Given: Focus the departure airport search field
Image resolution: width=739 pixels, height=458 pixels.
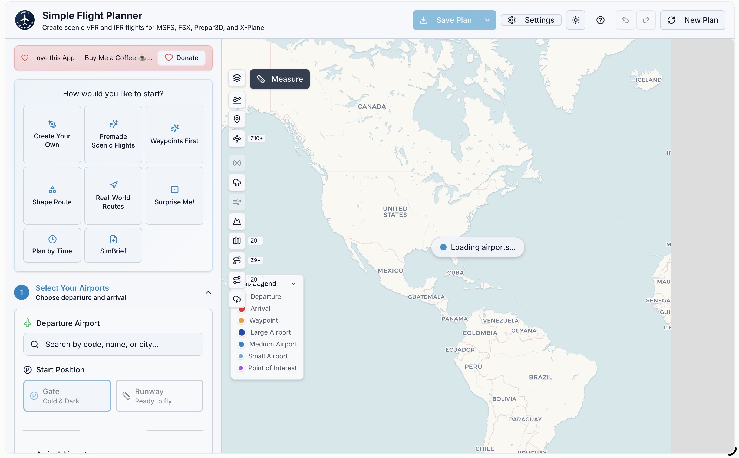Looking at the screenshot, I should [113, 344].
